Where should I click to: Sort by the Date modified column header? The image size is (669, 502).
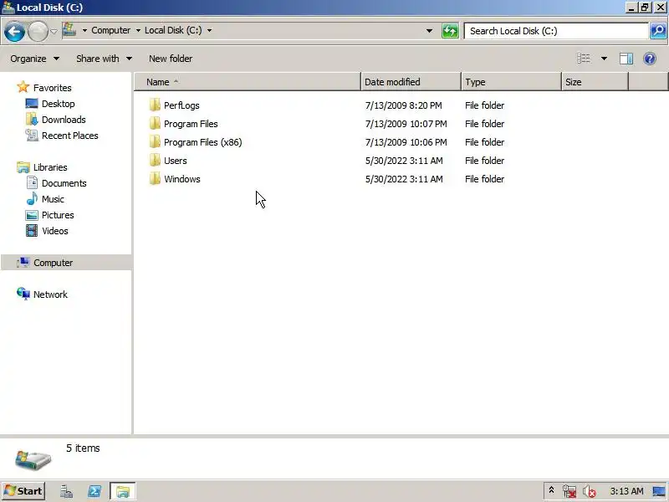411,82
